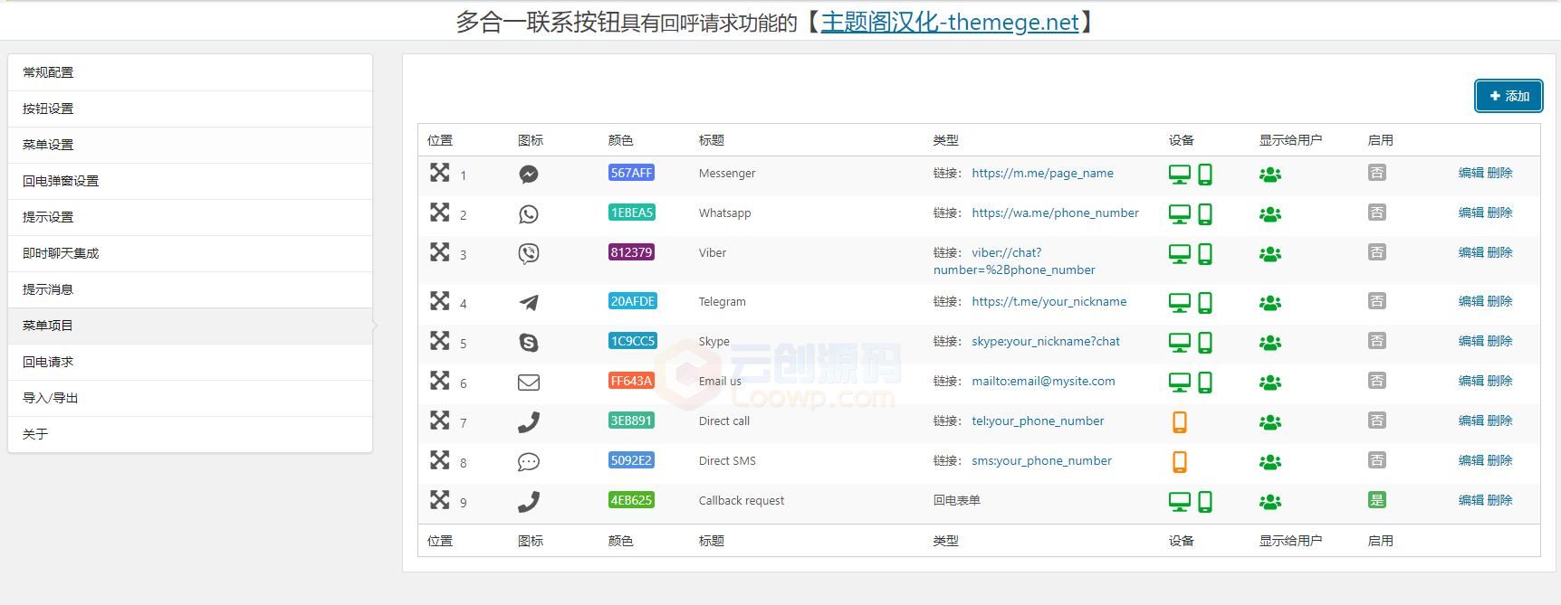
Task: Toggle the enabled status 否 for Telegram
Action: pos(1376,301)
